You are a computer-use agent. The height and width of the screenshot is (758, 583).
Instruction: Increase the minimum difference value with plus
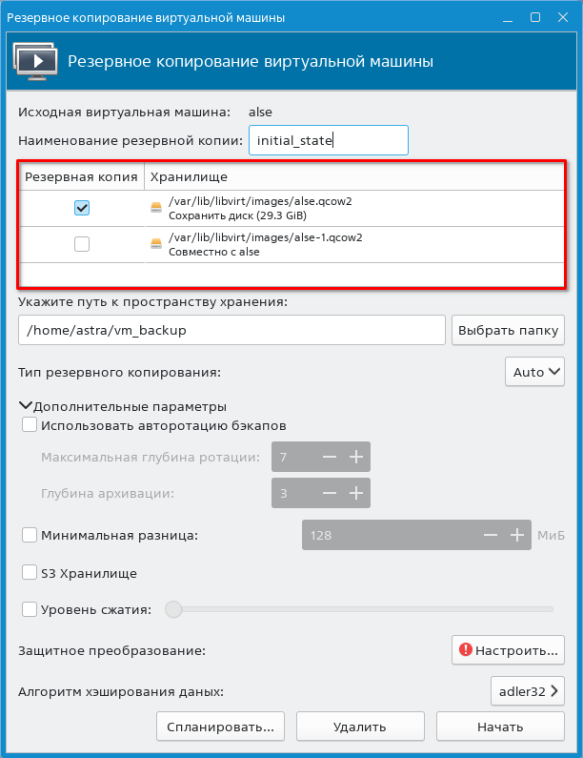click(x=517, y=536)
